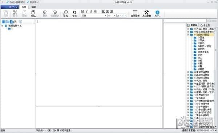Open the font color picker dropdown

click(119, 16)
